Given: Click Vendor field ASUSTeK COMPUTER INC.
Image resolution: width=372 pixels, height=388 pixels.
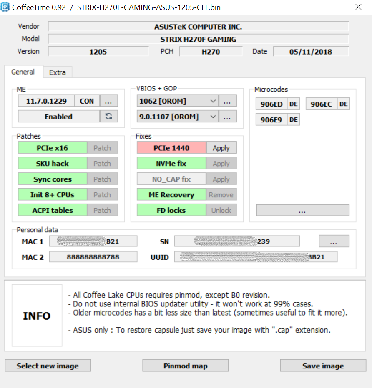Looking at the screenshot, I should pos(198,27).
